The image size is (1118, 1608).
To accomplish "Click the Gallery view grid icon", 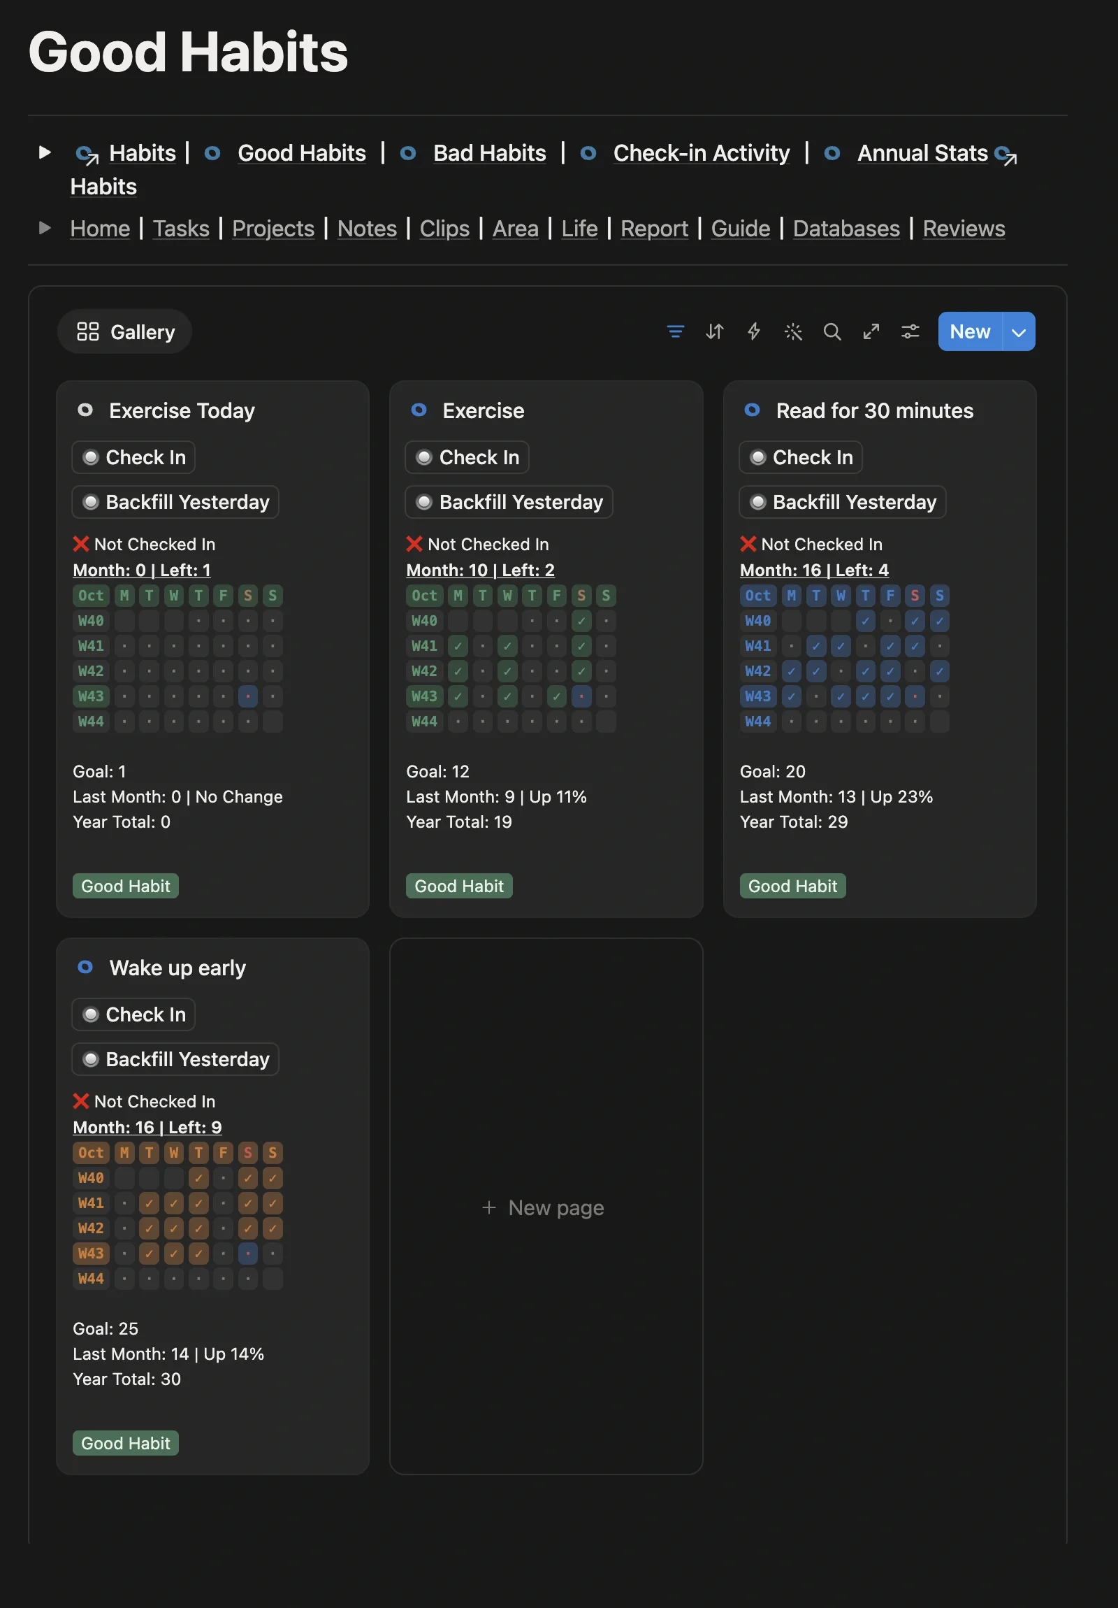I will [x=87, y=331].
